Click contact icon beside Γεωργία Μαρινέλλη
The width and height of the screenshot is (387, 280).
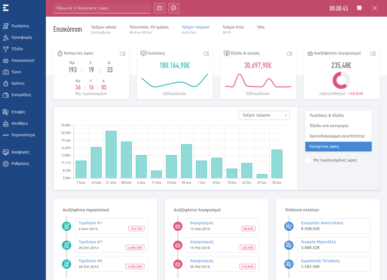coord(289,245)
